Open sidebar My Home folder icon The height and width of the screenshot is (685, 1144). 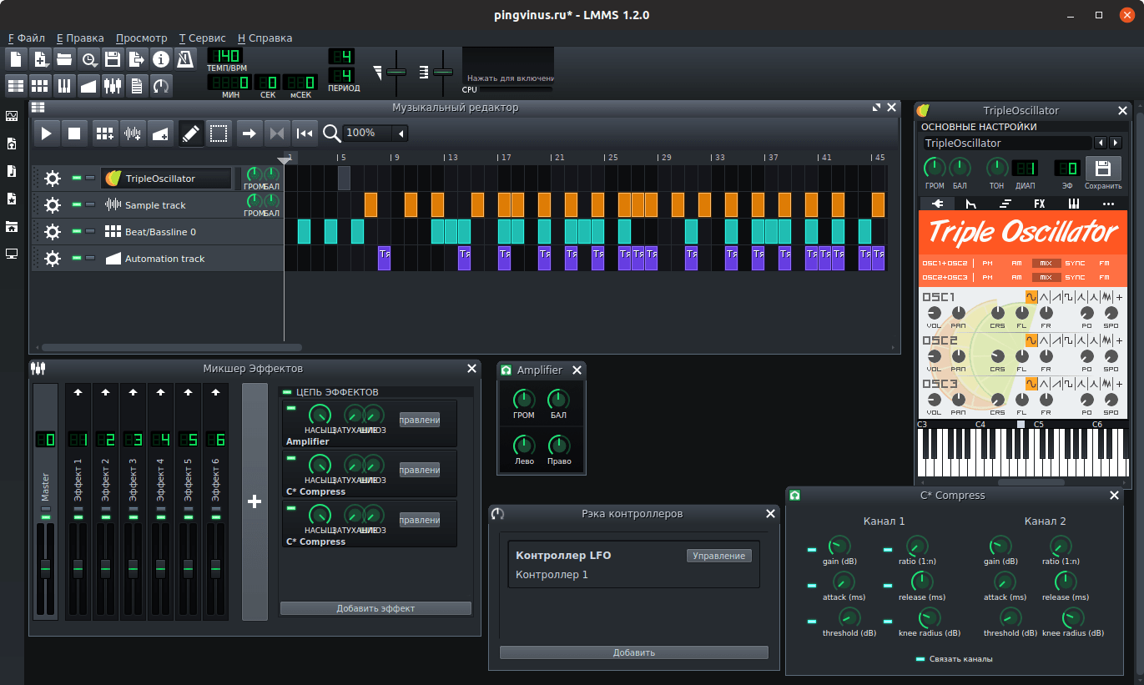point(12,226)
